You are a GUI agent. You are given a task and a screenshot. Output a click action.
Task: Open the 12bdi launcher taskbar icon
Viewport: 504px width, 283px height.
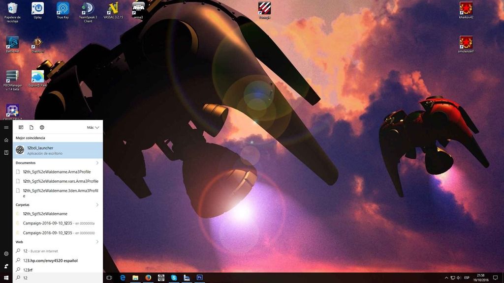161,278
